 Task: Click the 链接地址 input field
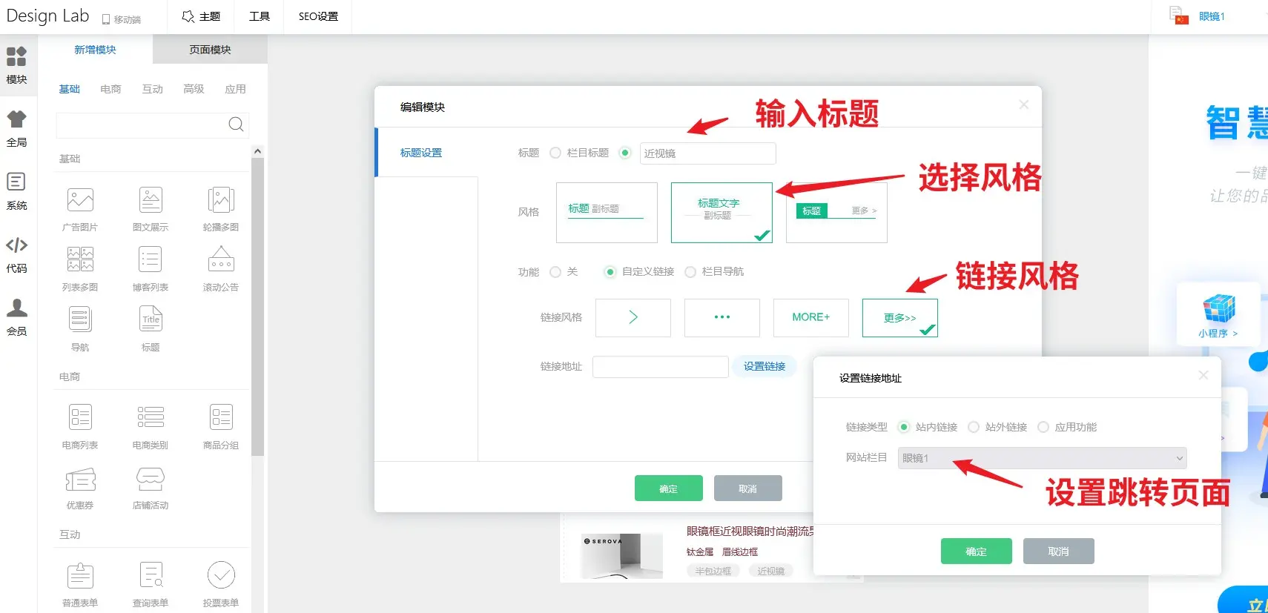pyautogui.click(x=660, y=367)
